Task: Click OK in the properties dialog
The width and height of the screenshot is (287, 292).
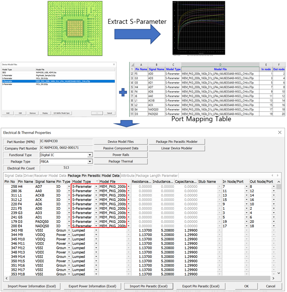Action: (246, 286)
